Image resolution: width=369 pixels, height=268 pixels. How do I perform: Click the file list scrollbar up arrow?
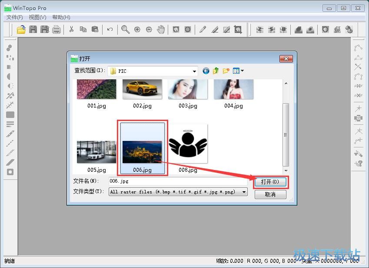tap(286, 83)
